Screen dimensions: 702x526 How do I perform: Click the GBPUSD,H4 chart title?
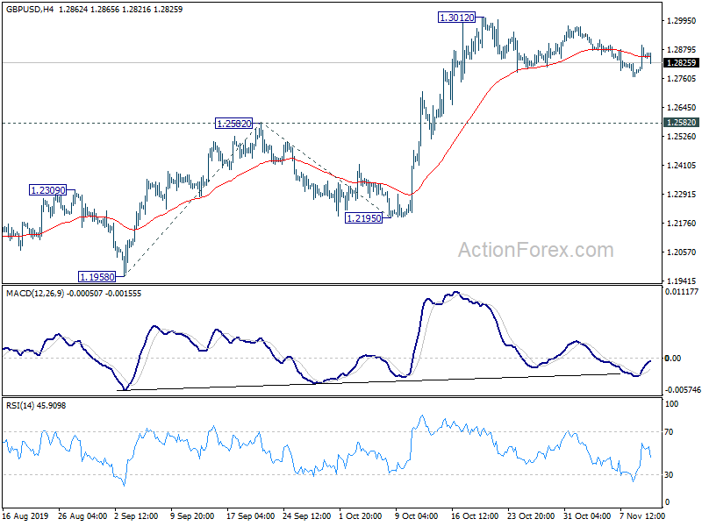[30, 9]
